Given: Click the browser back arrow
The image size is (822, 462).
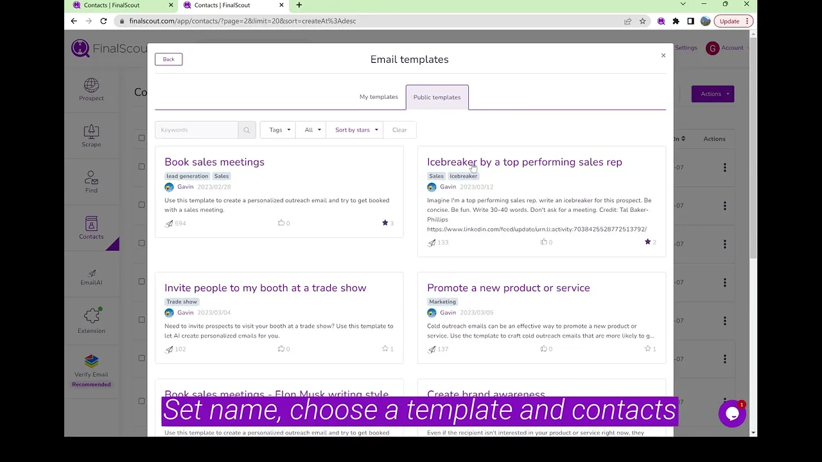Looking at the screenshot, I should click(74, 21).
